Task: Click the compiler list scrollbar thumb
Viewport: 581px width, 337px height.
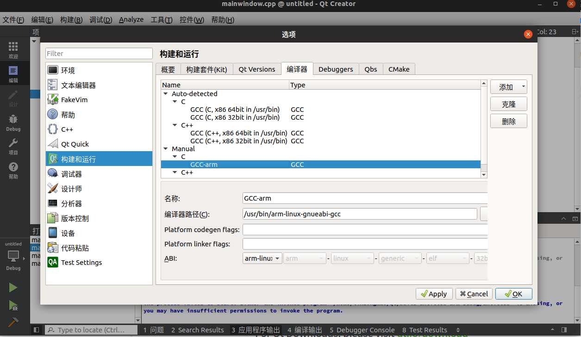Action: click(x=484, y=168)
